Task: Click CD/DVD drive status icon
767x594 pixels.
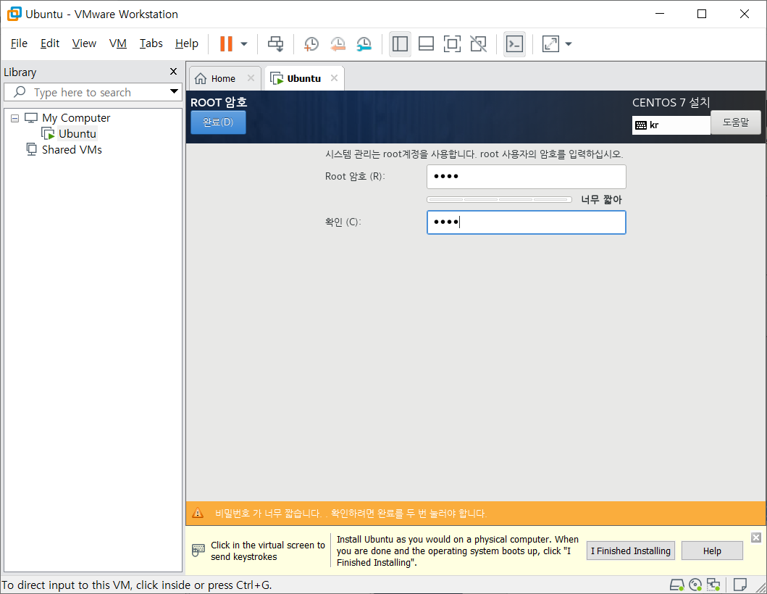Action: coord(695,585)
